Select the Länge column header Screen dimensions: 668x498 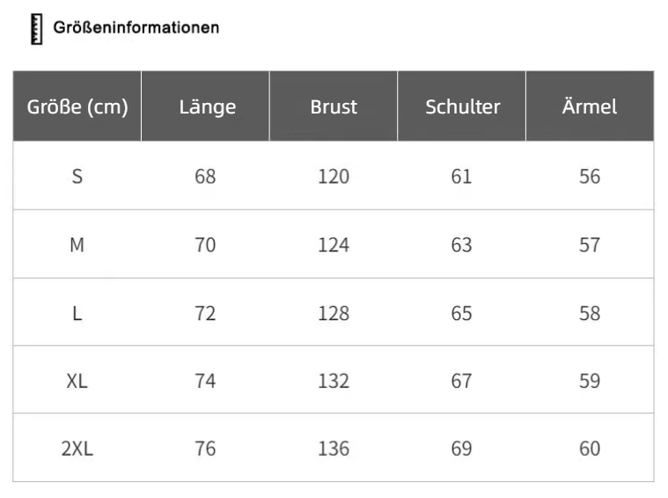pos(207,107)
